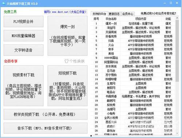This screenshot has height=138, width=182.
Task: Start 短视频下载 short video downloader
Action: pyautogui.click(x=67, y=86)
